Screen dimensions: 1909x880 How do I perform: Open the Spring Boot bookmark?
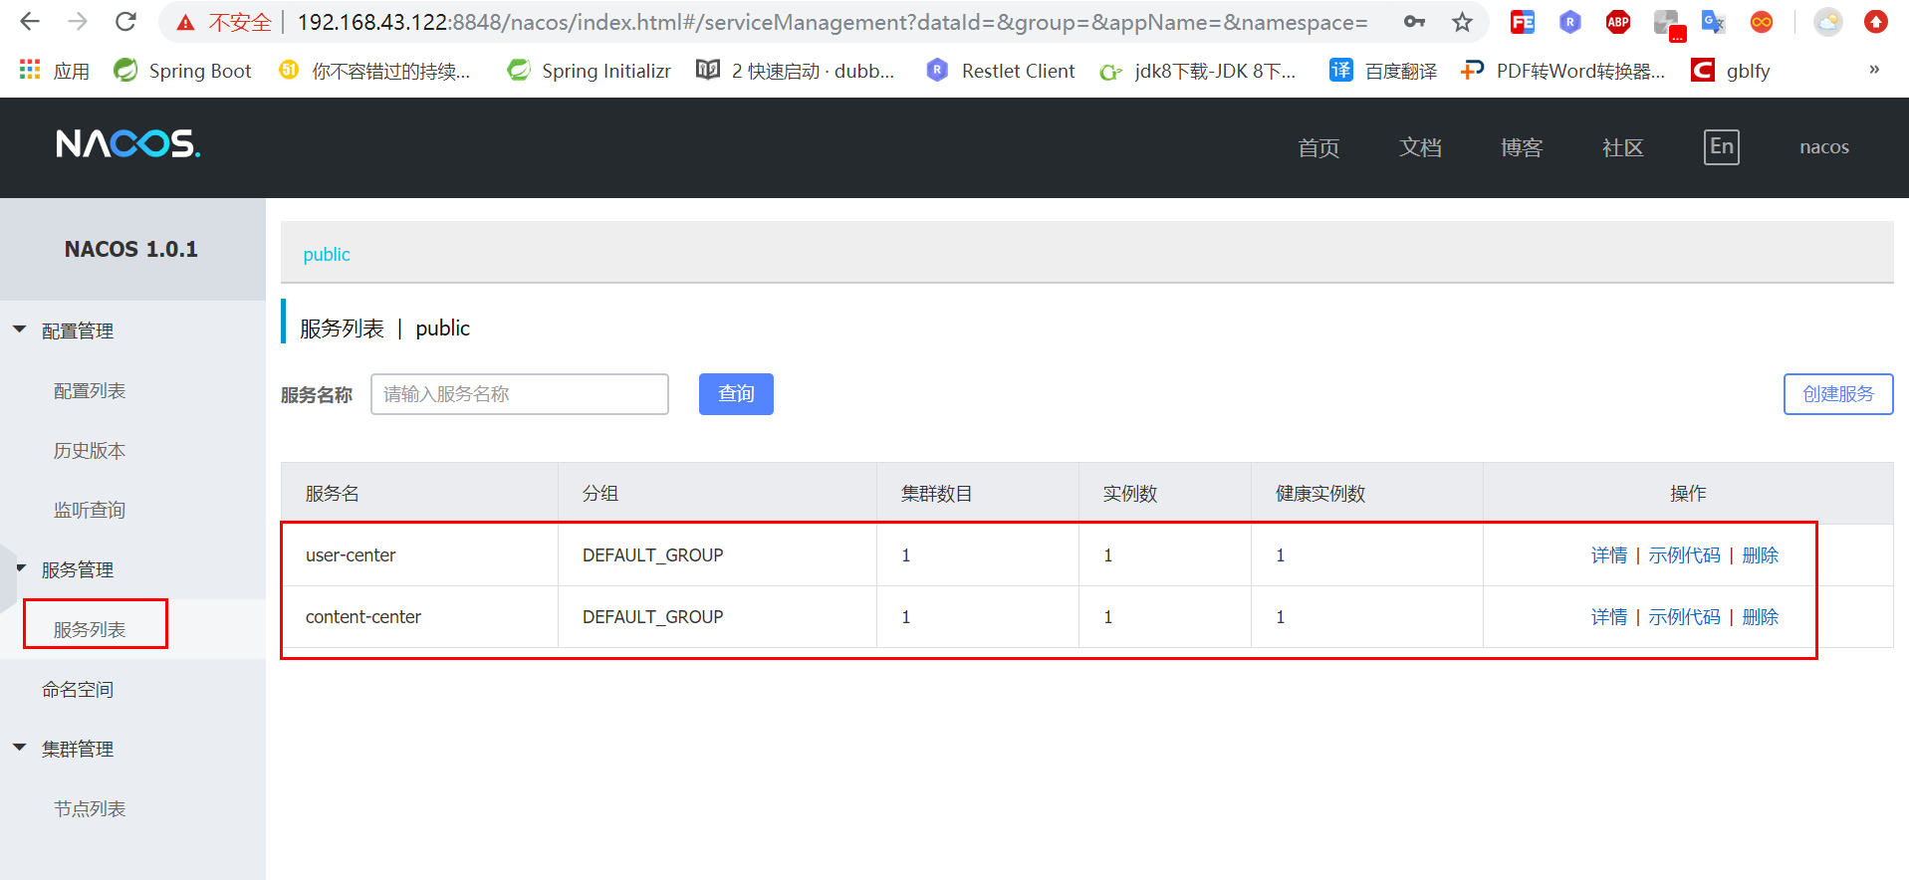[x=182, y=70]
